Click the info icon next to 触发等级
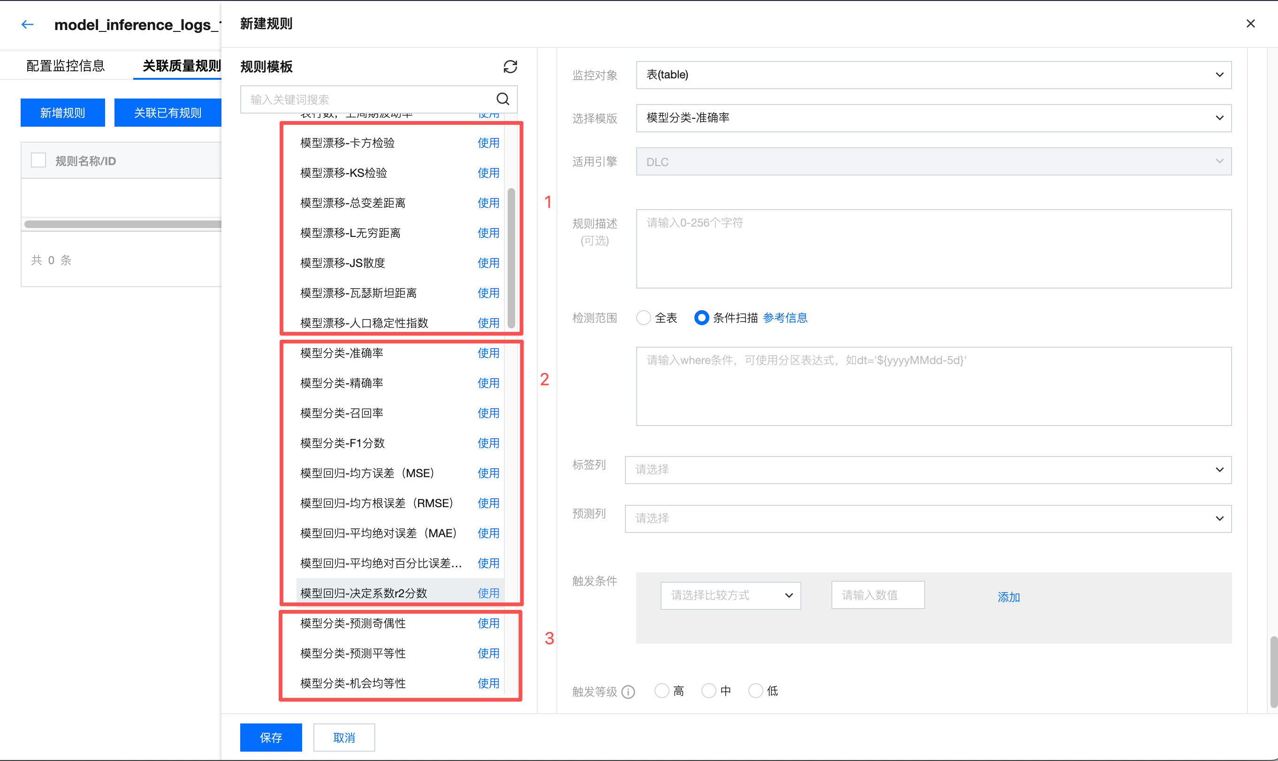The height and width of the screenshot is (761, 1278). (x=628, y=692)
